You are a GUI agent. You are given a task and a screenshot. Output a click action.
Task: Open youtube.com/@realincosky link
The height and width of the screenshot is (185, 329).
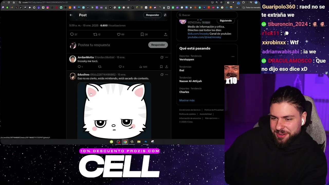[204, 37]
